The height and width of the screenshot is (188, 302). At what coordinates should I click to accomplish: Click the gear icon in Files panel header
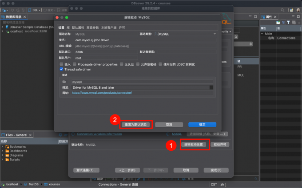click(x=60, y=135)
